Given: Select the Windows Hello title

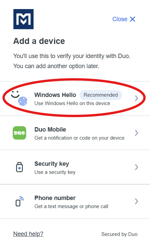Looking at the screenshot, I should point(55,95).
